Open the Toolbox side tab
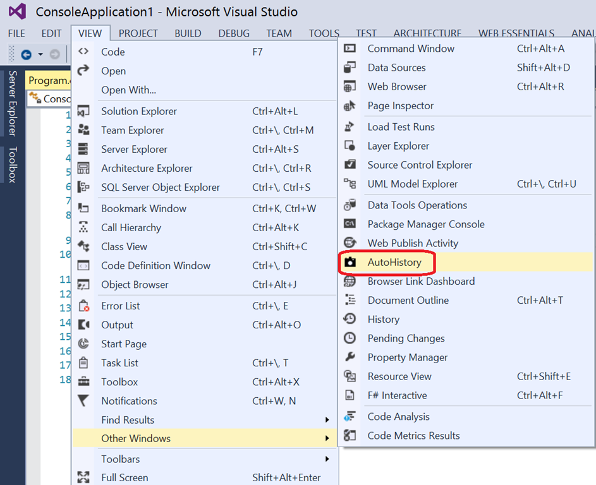This screenshot has height=485, width=596. (13, 164)
